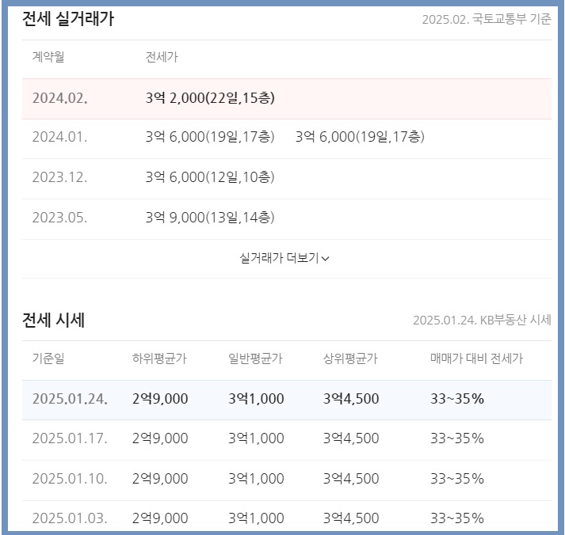Image resolution: width=565 pixels, height=535 pixels.
Task: Select the 2025.01.03. date row cell
Action: tap(70, 518)
